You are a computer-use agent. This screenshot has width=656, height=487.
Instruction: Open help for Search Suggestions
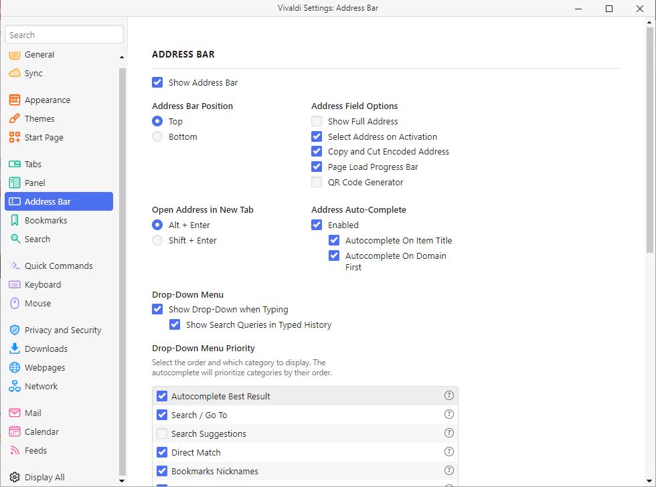(449, 433)
